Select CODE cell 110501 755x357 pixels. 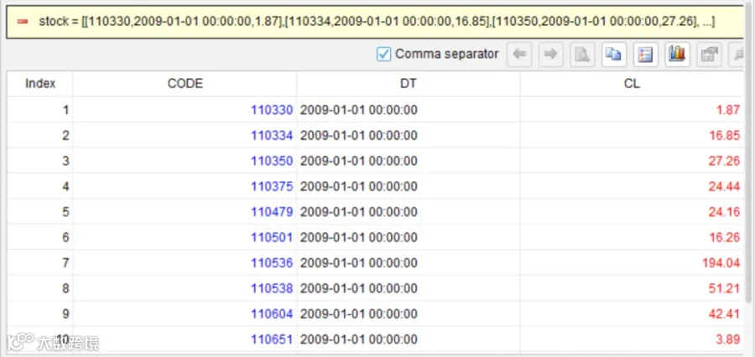click(x=272, y=238)
